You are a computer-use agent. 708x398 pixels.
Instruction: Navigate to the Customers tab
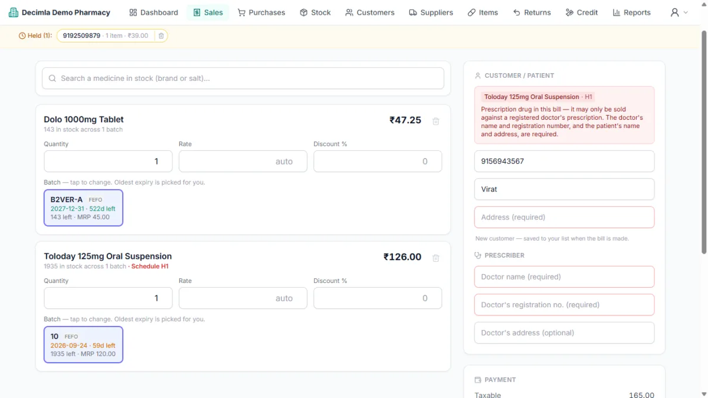pos(370,12)
